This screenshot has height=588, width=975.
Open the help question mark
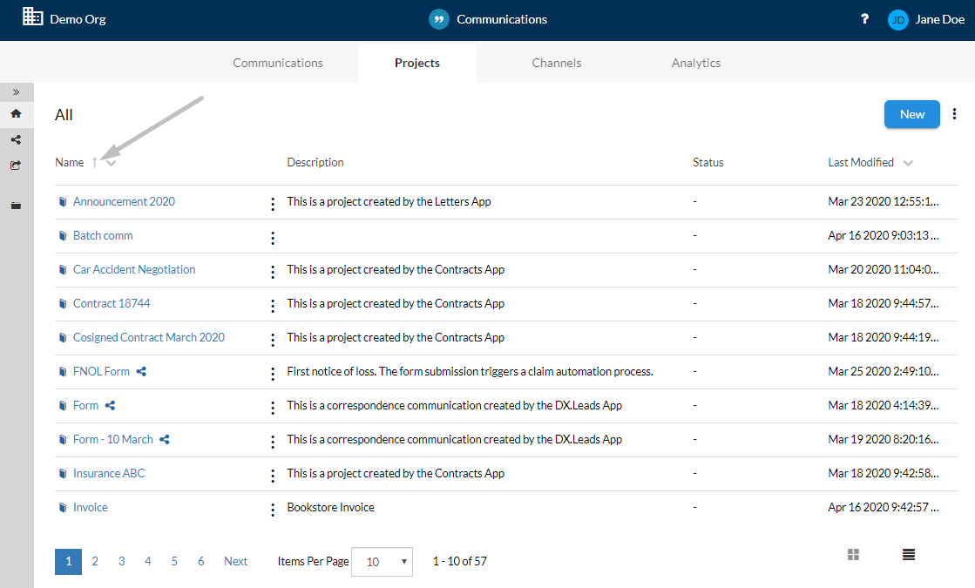click(x=864, y=19)
